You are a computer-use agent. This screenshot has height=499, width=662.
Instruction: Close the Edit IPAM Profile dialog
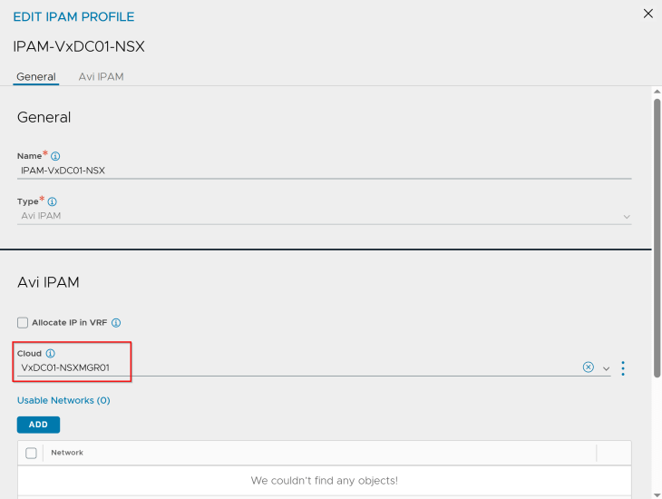point(647,14)
